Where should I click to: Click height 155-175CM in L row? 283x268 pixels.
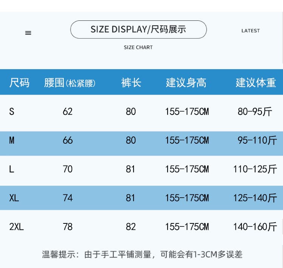[187, 169]
